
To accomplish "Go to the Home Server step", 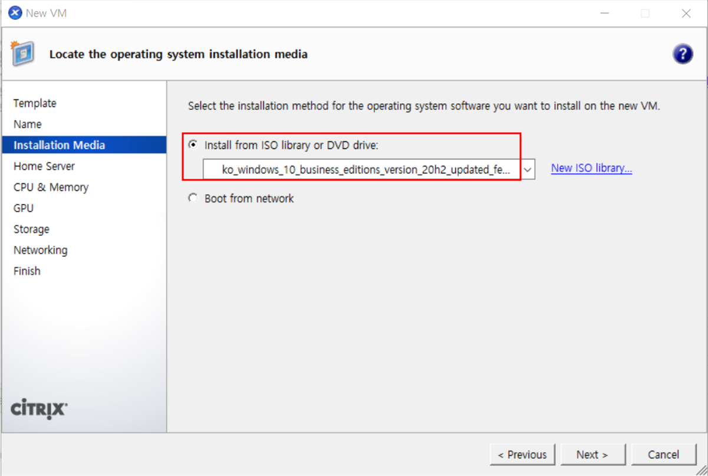I will click(x=44, y=166).
